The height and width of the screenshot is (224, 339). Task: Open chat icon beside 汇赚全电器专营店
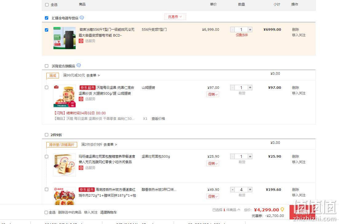point(82,18)
